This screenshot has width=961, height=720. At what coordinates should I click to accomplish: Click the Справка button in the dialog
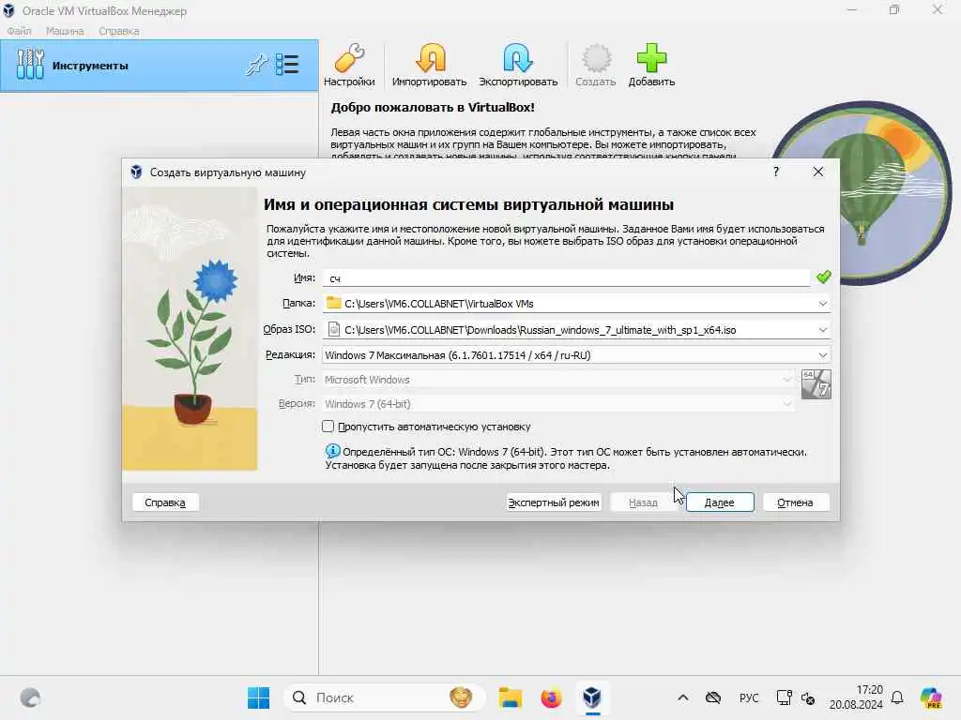coord(165,502)
